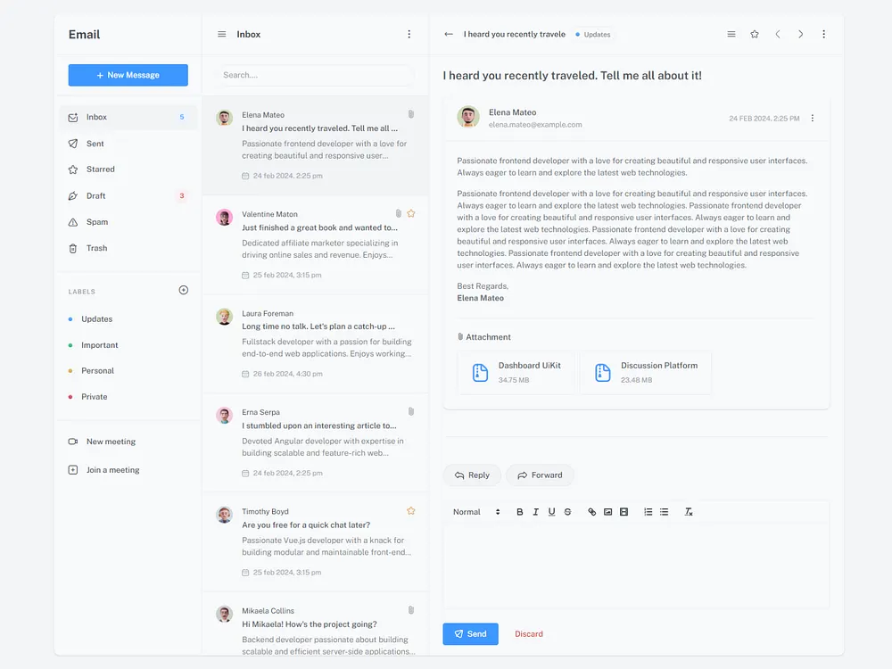The image size is (892, 669).
Task: Select the green Important label dot
Action: 69,345
